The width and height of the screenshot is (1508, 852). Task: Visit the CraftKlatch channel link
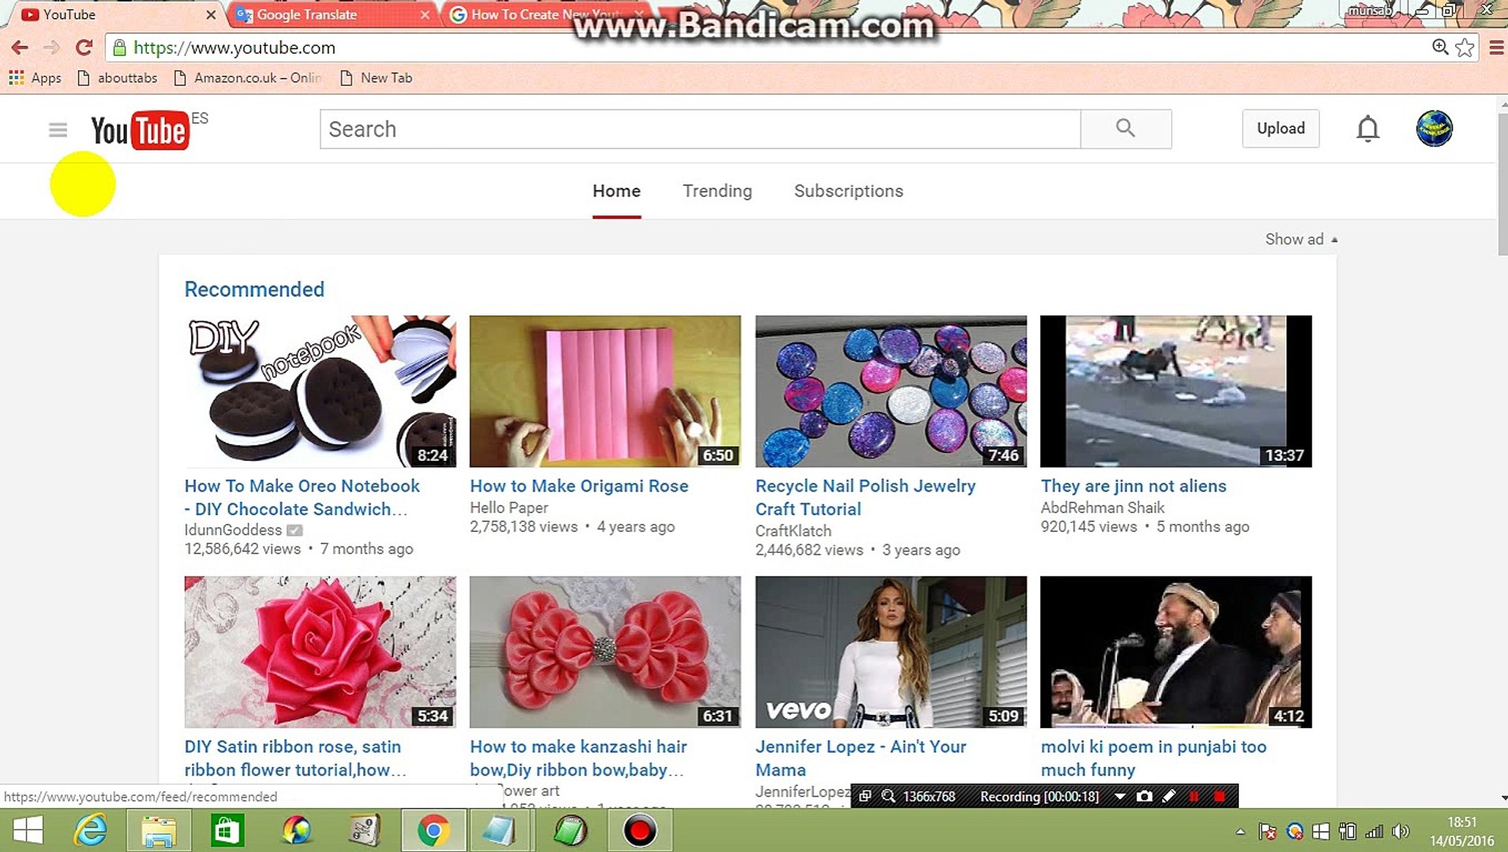[793, 531]
